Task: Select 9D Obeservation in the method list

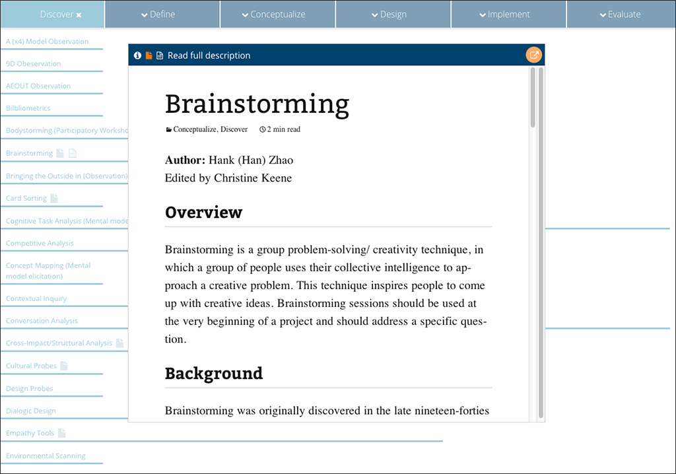Action: tap(34, 64)
